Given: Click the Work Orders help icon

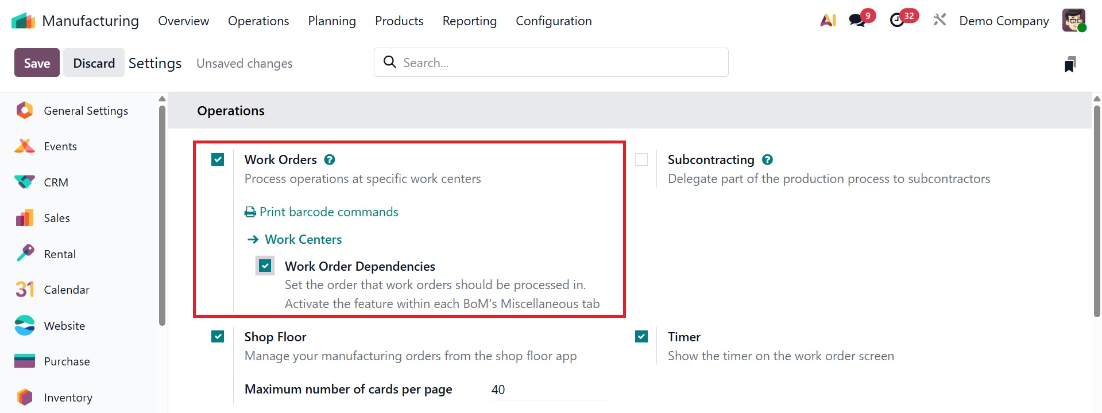Looking at the screenshot, I should [330, 159].
